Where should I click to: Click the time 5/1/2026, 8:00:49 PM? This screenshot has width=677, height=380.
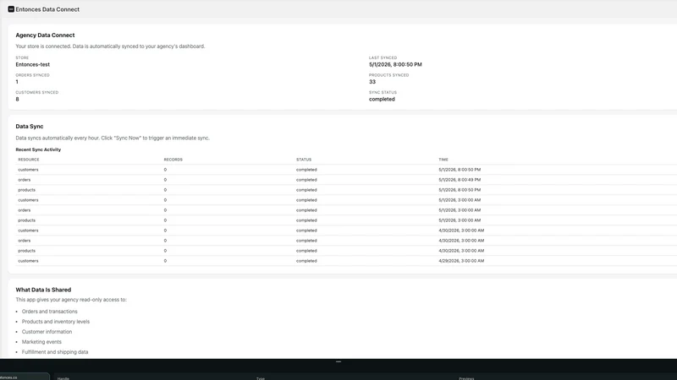[x=460, y=180]
